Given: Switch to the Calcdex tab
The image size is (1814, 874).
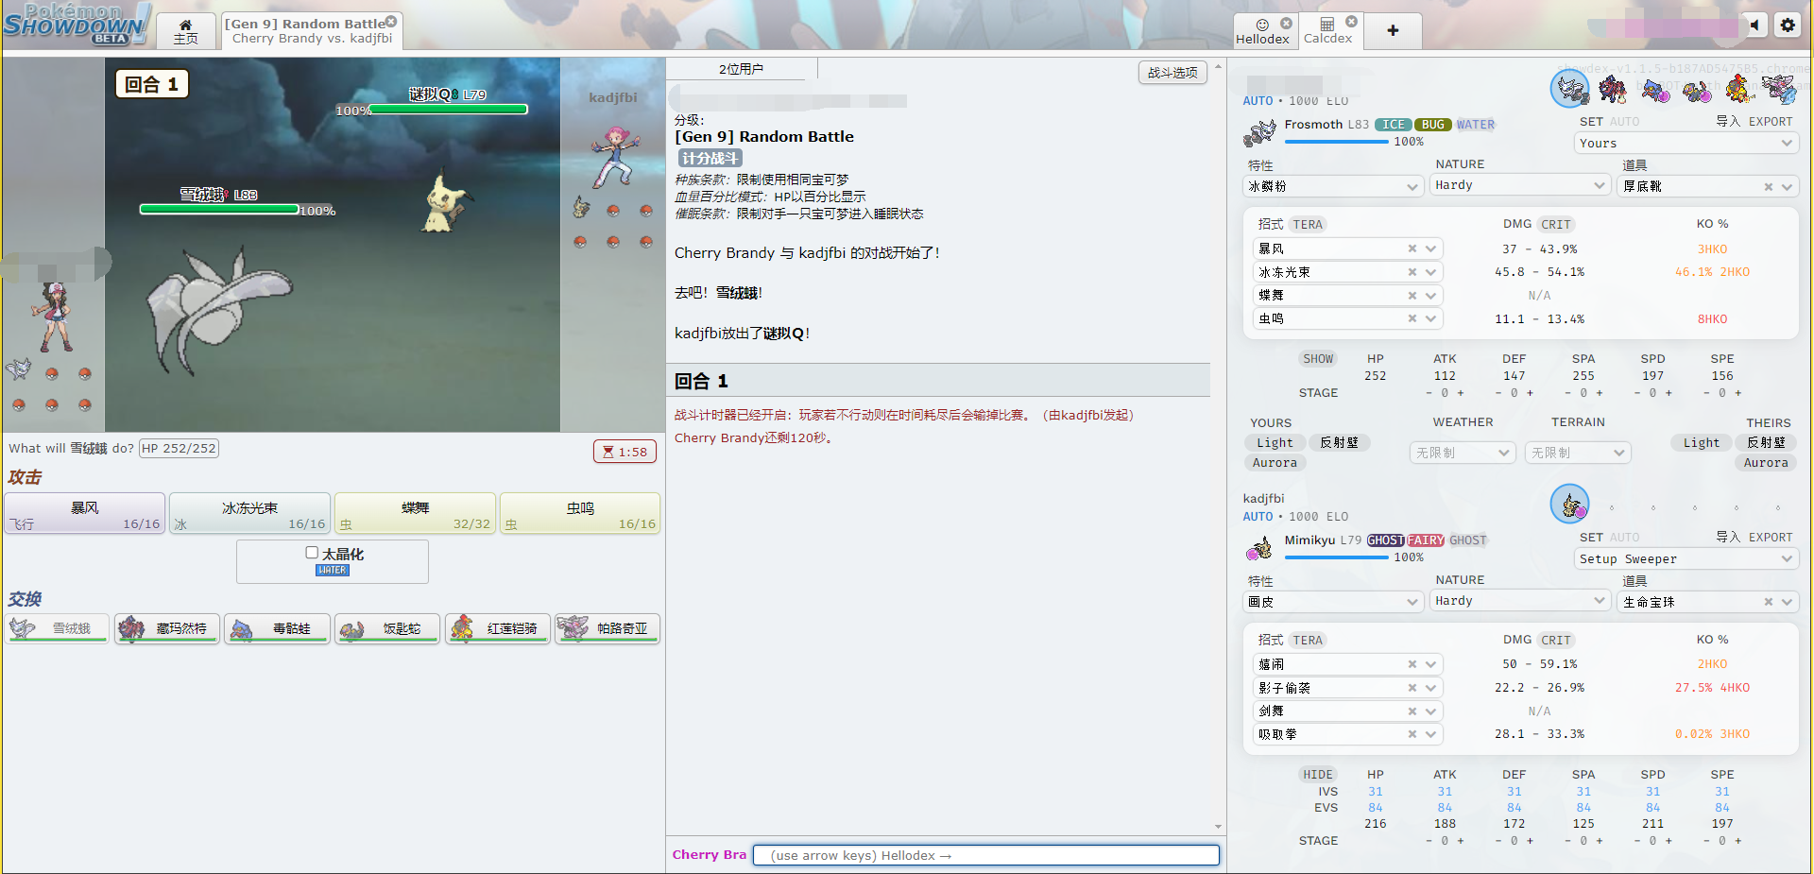Looking at the screenshot, I should click(1327, 31).
